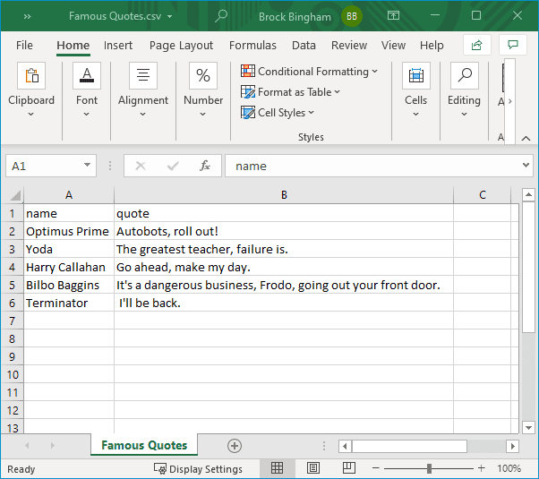This screenshot has width=539, height=479.
Task: Select the Terminator cell
Action: click(x=69, y=303)
